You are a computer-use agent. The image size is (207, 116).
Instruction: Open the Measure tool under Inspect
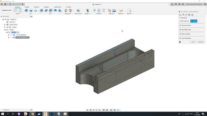[x=121, y=11]
